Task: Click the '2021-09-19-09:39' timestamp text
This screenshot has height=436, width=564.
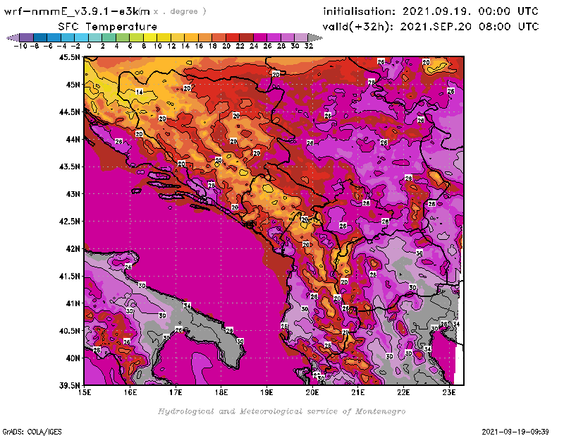Action: pyautogui.click(x=515, y=431)
